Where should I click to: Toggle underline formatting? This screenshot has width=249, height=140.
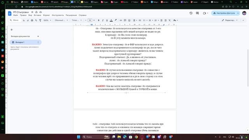[x=107, y=20]
